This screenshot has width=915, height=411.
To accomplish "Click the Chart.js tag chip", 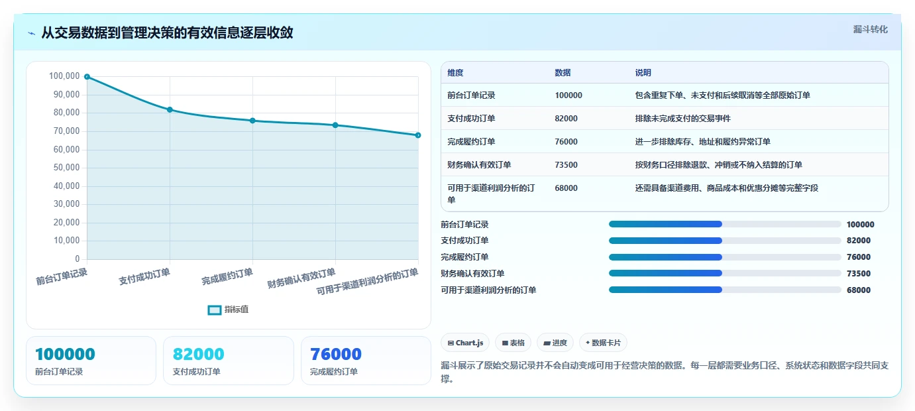I will click(x=465, y=343).
